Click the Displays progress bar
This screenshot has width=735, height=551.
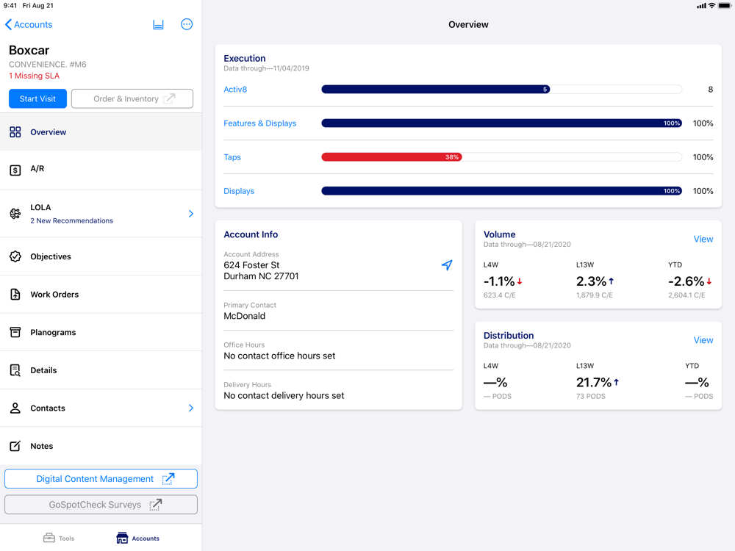point(501,191)
